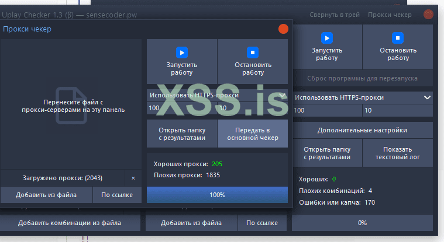Image resolution: width=444 pixels, height=242 pixels.
Task: Open results folder in proxy checker dialog
Action: tap(182, 134)
